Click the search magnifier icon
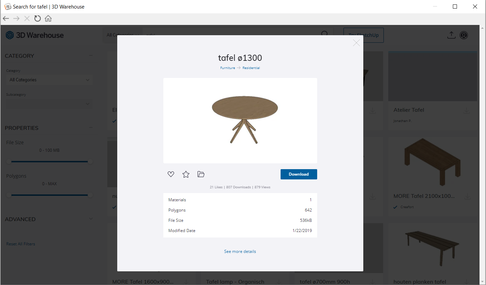Image resolution: width=486 pixels, height=285 pixels. (325, 34)
